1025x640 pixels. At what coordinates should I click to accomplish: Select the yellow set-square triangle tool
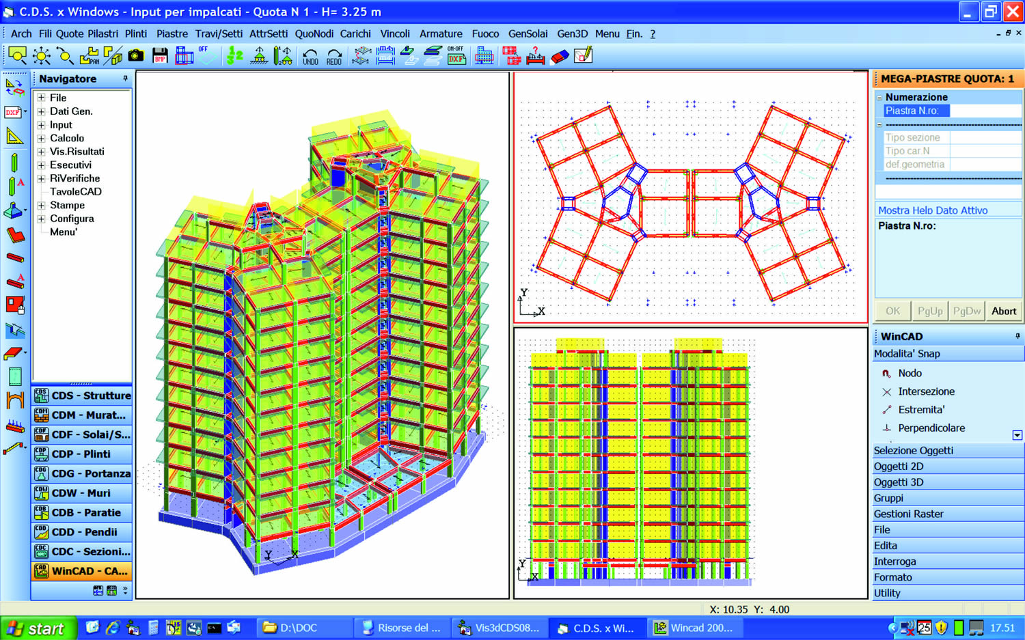point(14,136)
